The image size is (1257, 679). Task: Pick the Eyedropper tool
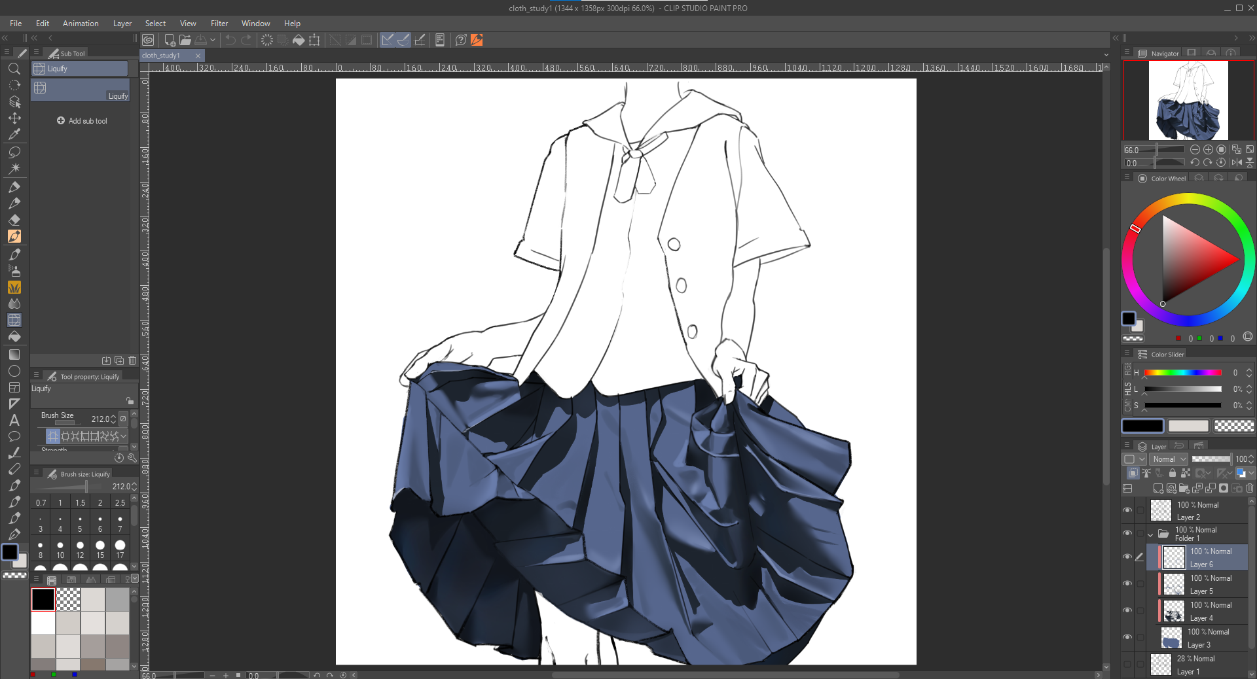point(14,135)
